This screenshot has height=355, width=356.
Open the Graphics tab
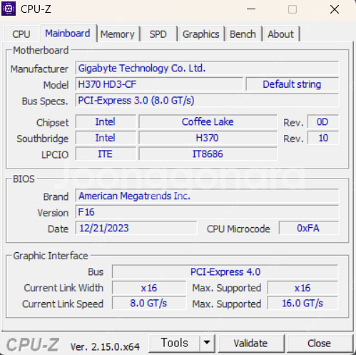[x=201, y=34]
